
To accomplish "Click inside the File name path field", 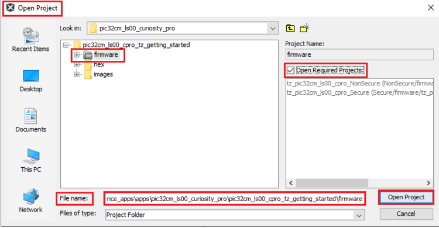I will coord(235,199).
